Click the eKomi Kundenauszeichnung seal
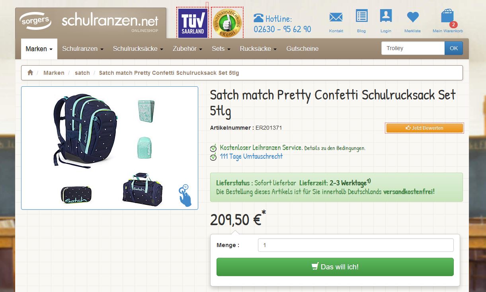The height and width of the screenshot is (292, 486). pos(227,23)
